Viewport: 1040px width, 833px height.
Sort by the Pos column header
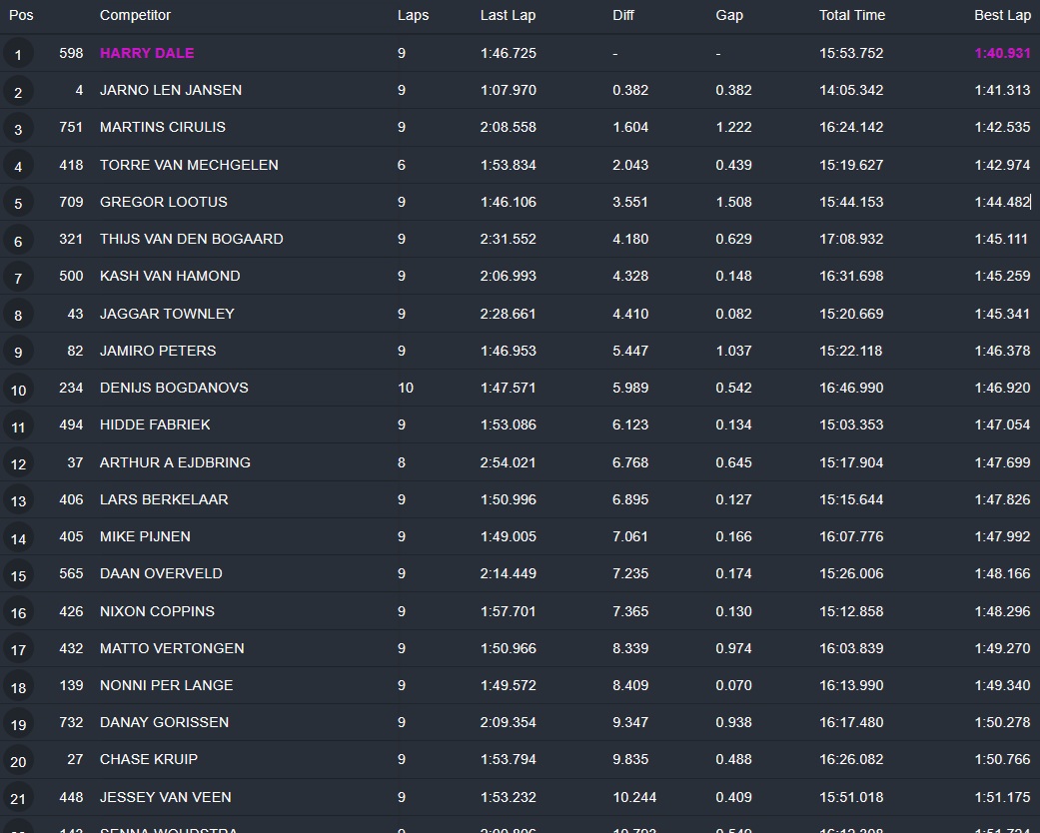pos(21,15)
